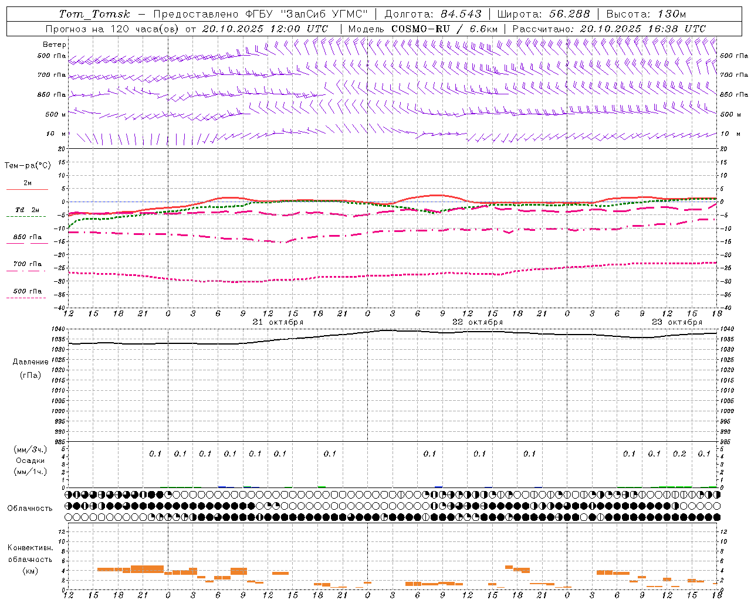Screen dimensions: 751x600
Task: Click the '10 м' wind level label on the left
Action: [x=56, y=134]
